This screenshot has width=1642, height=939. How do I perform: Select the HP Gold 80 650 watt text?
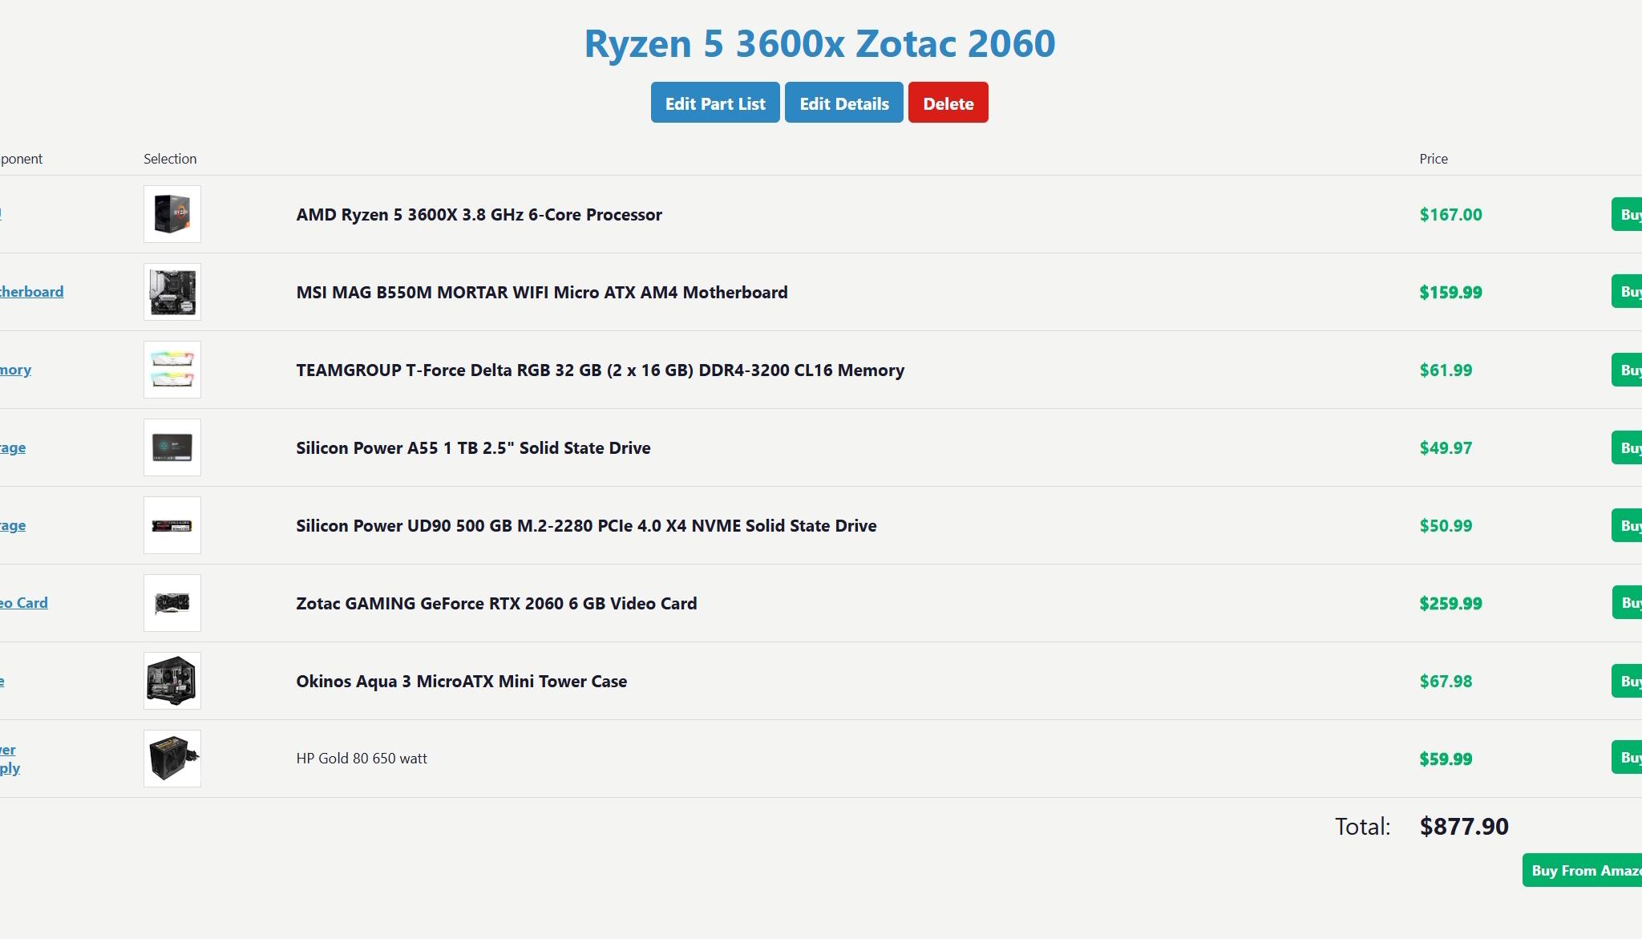pos(362,759)
